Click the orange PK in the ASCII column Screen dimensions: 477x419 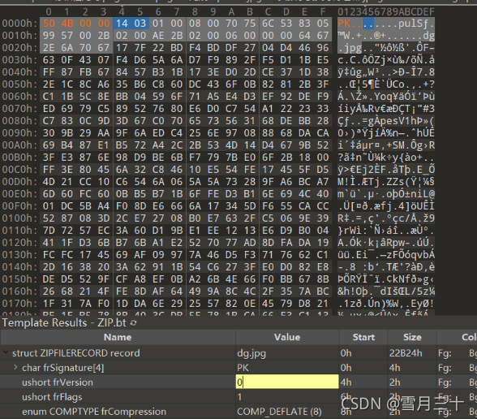(344, 24)
